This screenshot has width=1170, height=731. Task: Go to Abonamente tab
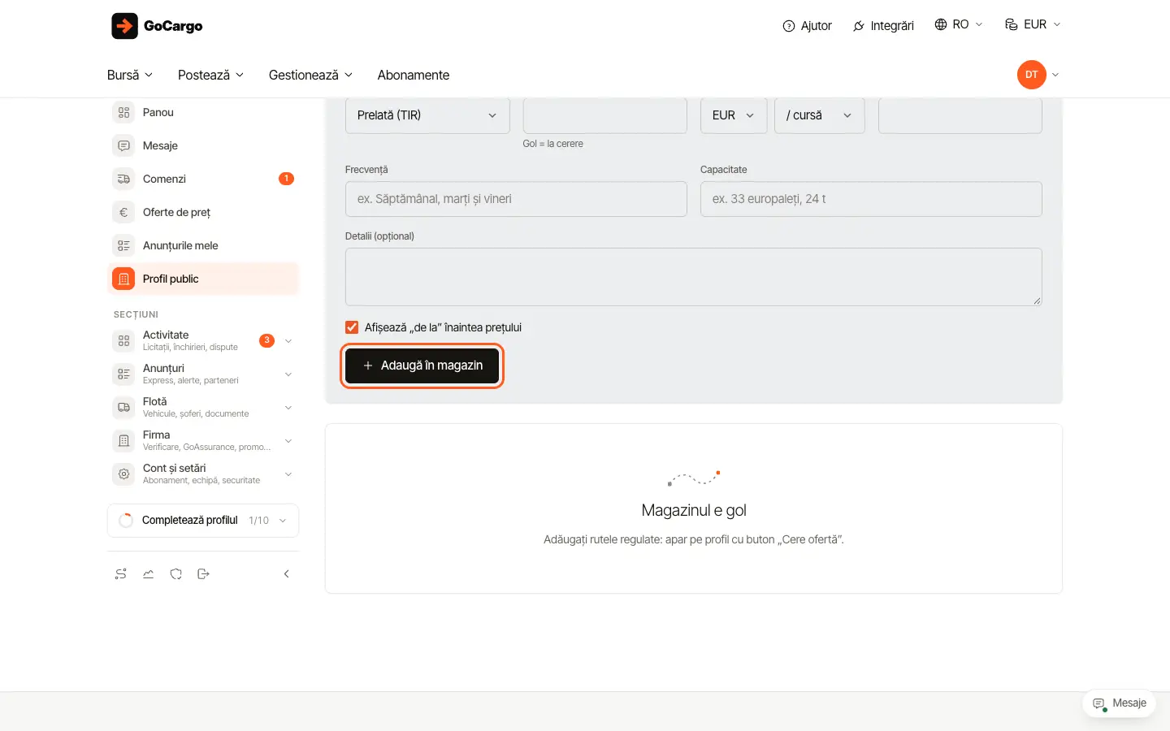(x=414, y=75)
